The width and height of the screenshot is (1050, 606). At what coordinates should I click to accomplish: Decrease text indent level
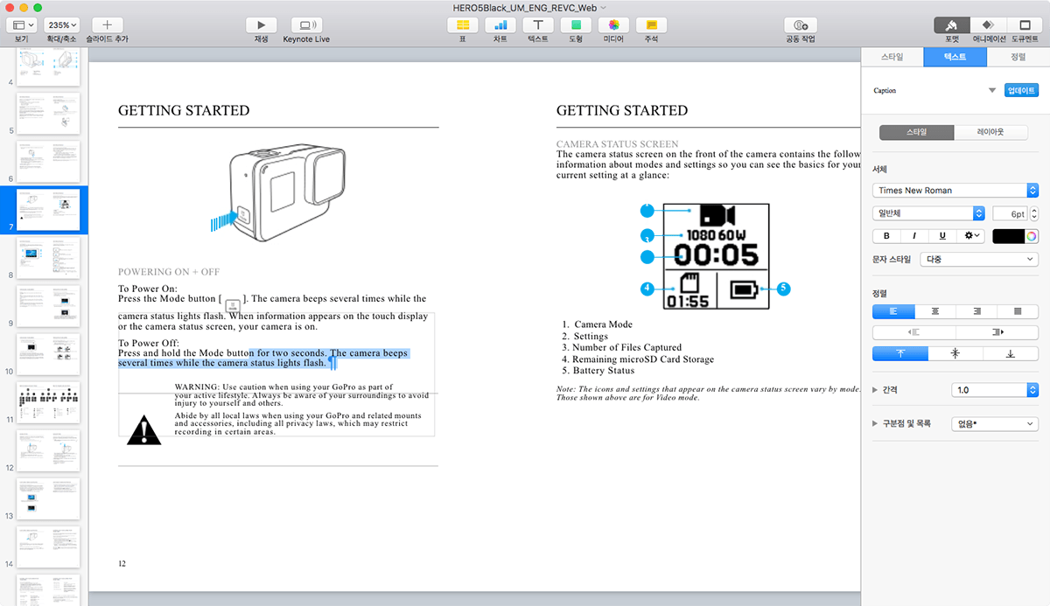click(914, 332)
